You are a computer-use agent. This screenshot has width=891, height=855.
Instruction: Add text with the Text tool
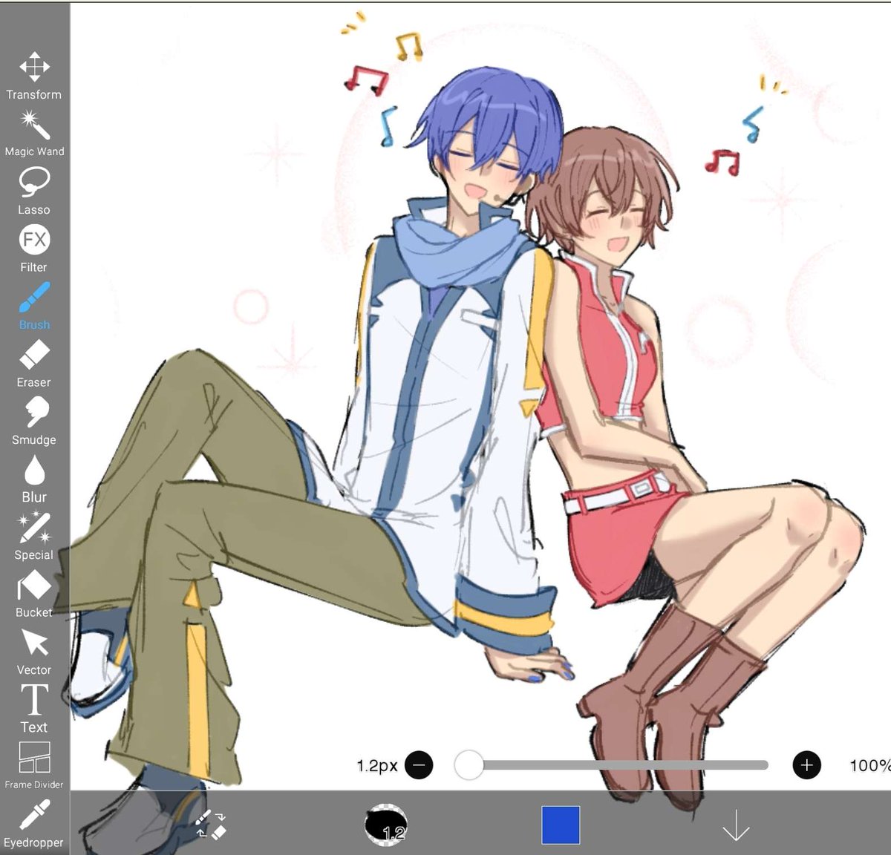(34, 709)
